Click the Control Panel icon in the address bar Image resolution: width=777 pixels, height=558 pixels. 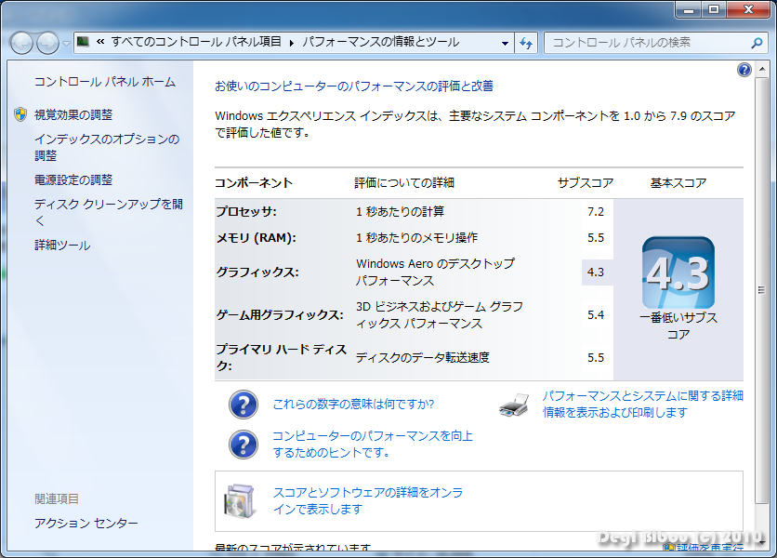click(x=84, y=43)
